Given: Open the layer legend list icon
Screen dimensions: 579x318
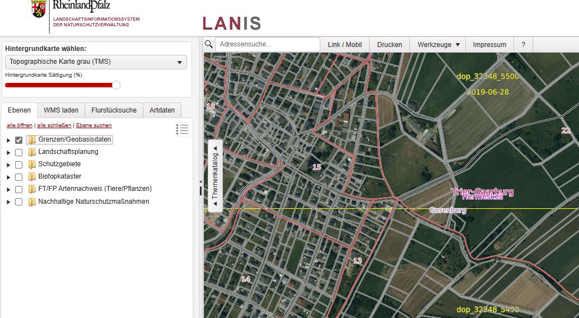Looking at the screenshot, I should point(182,129).
